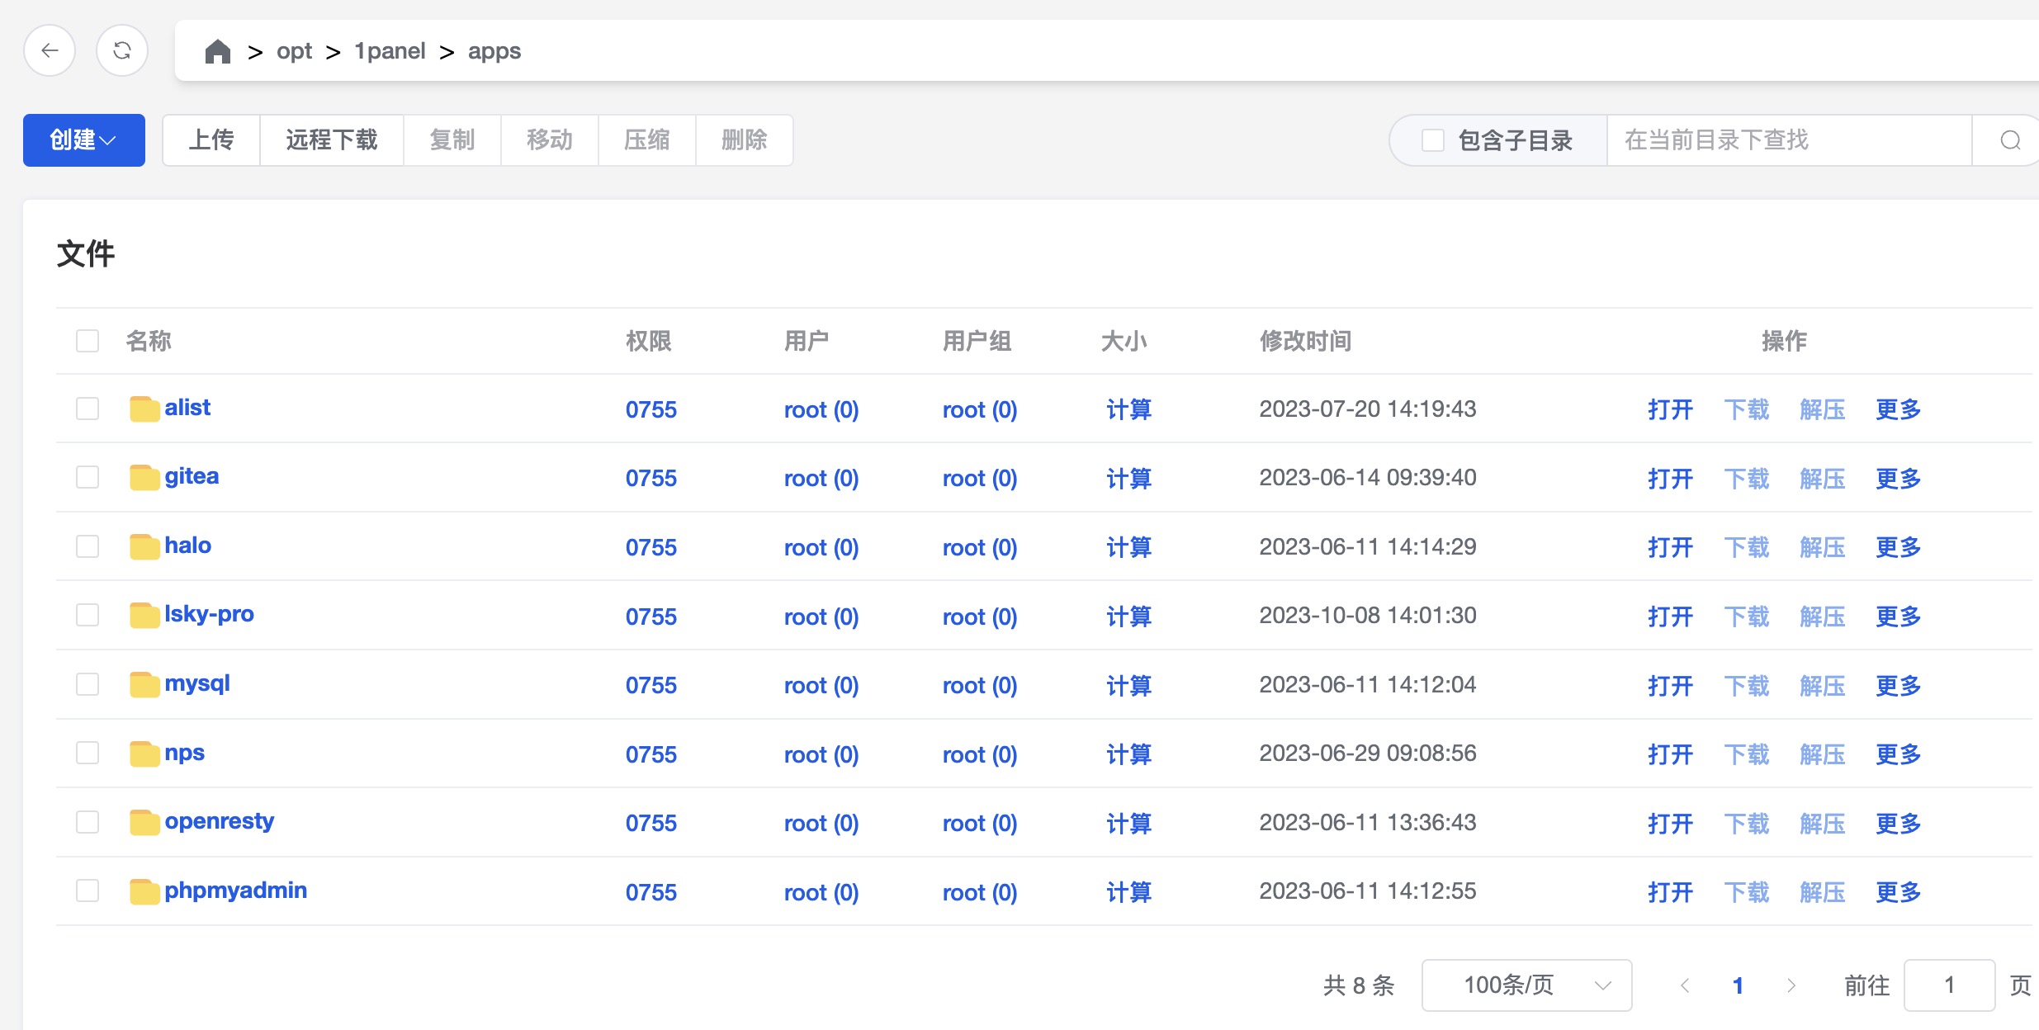Click the lsky-pro folder icon
Viewport: 2039px width, 1030px height.
(x=144, y=615)
